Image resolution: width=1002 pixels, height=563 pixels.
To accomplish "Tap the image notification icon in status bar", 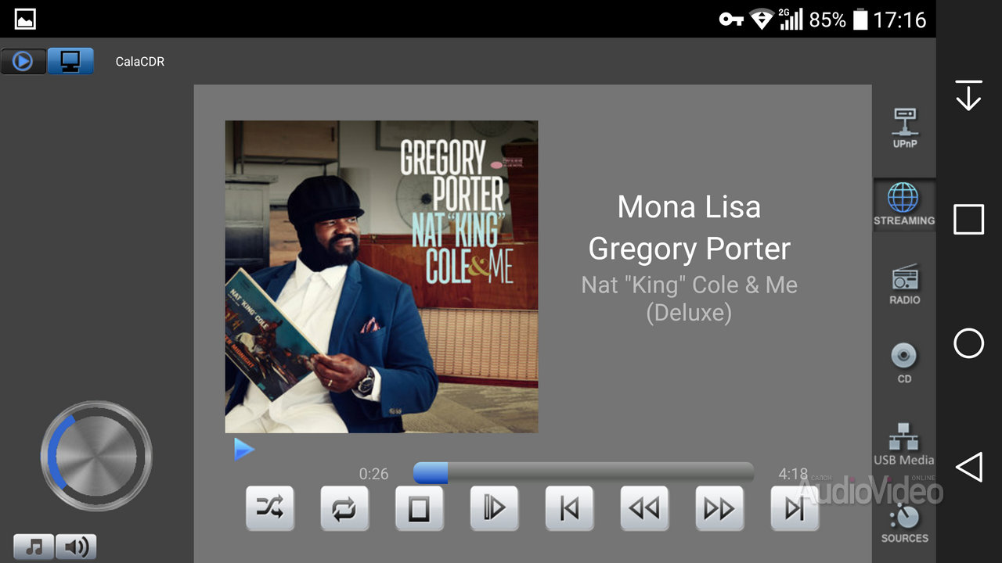I will point(25,20).
